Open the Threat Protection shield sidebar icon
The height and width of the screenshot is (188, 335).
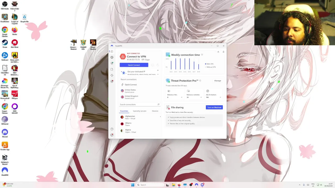pyautogui.click(x=112, y=63)
